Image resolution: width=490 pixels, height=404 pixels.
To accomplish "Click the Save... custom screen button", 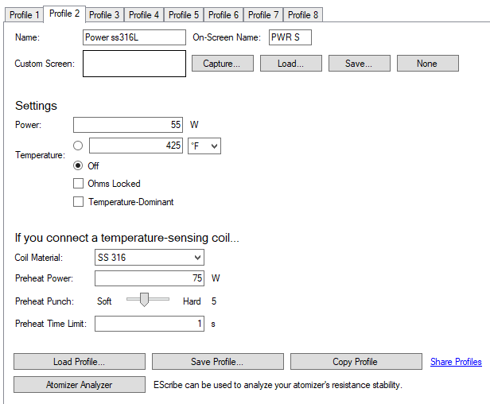I will 359,64.
